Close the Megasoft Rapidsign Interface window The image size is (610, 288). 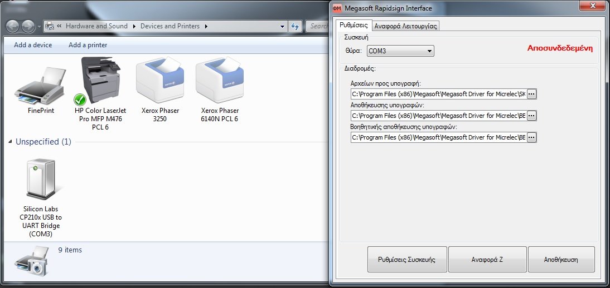pyautogui.click(x=593, y=6)
